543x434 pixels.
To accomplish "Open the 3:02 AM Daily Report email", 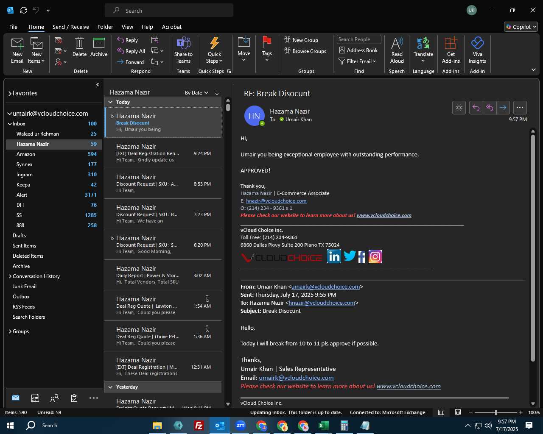I will pos(163,275).
